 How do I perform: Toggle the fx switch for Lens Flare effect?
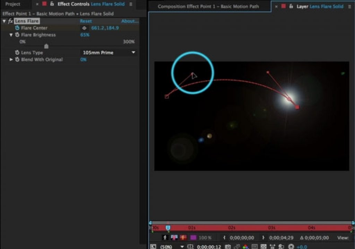10,21
